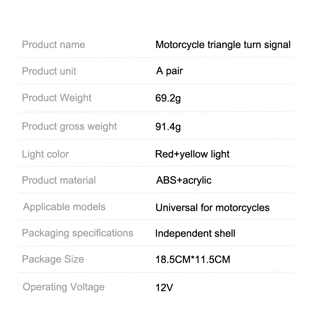
Task: Select the "Package Size" label
Action: point(53,259)
